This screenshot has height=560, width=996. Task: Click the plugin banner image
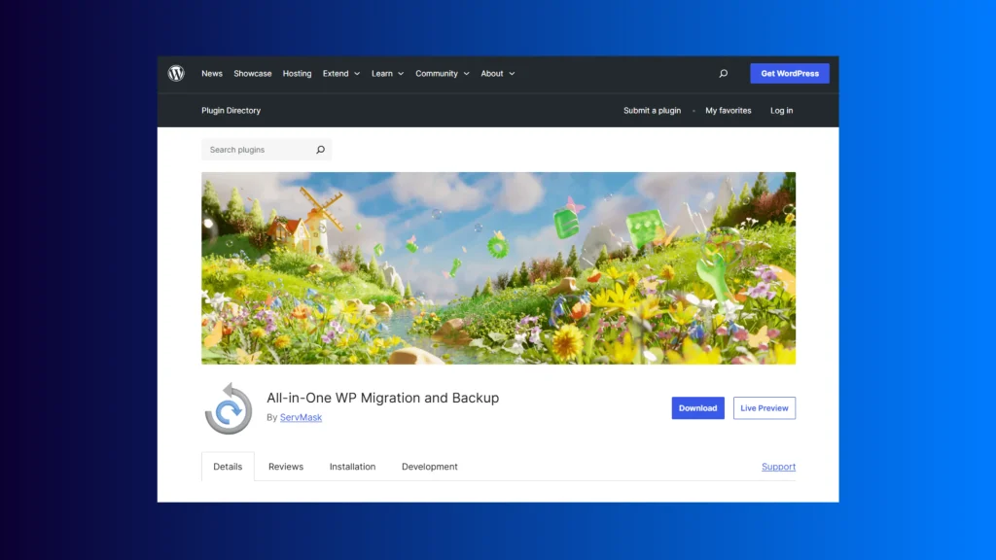[498, 268]
